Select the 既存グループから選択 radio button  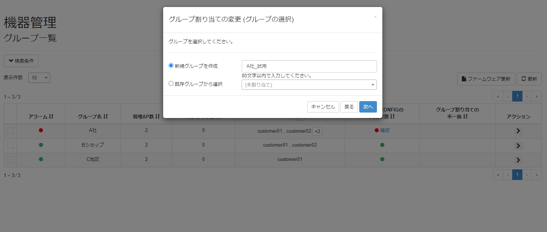[x=171, y=83]
